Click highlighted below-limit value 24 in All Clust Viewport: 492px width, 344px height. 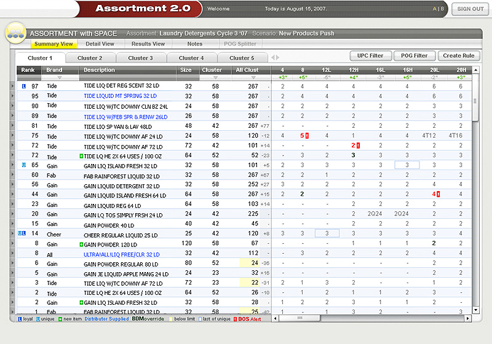(x=249, y=263)
